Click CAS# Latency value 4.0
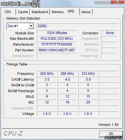Viewport: 125px width, 140px height. point(67,79)
